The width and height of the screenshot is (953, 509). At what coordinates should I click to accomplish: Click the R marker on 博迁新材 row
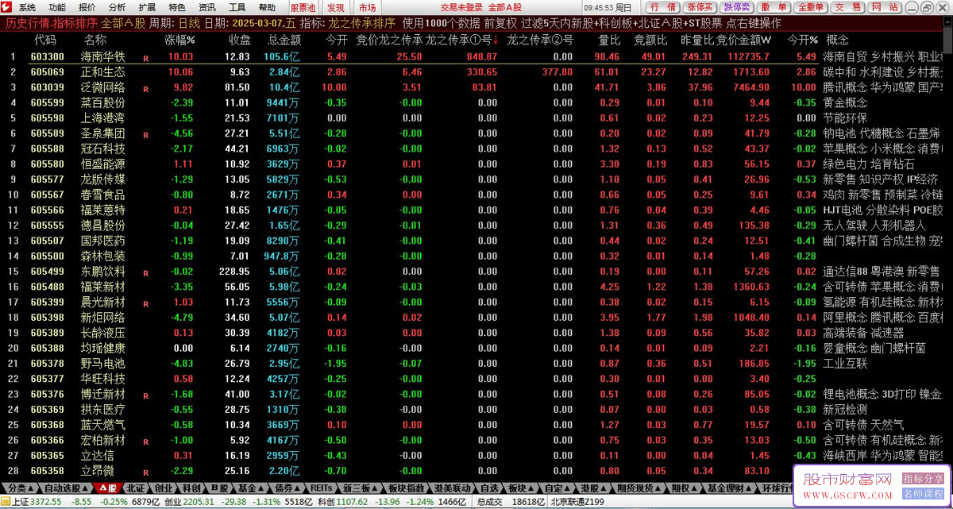tap(145, 395)
